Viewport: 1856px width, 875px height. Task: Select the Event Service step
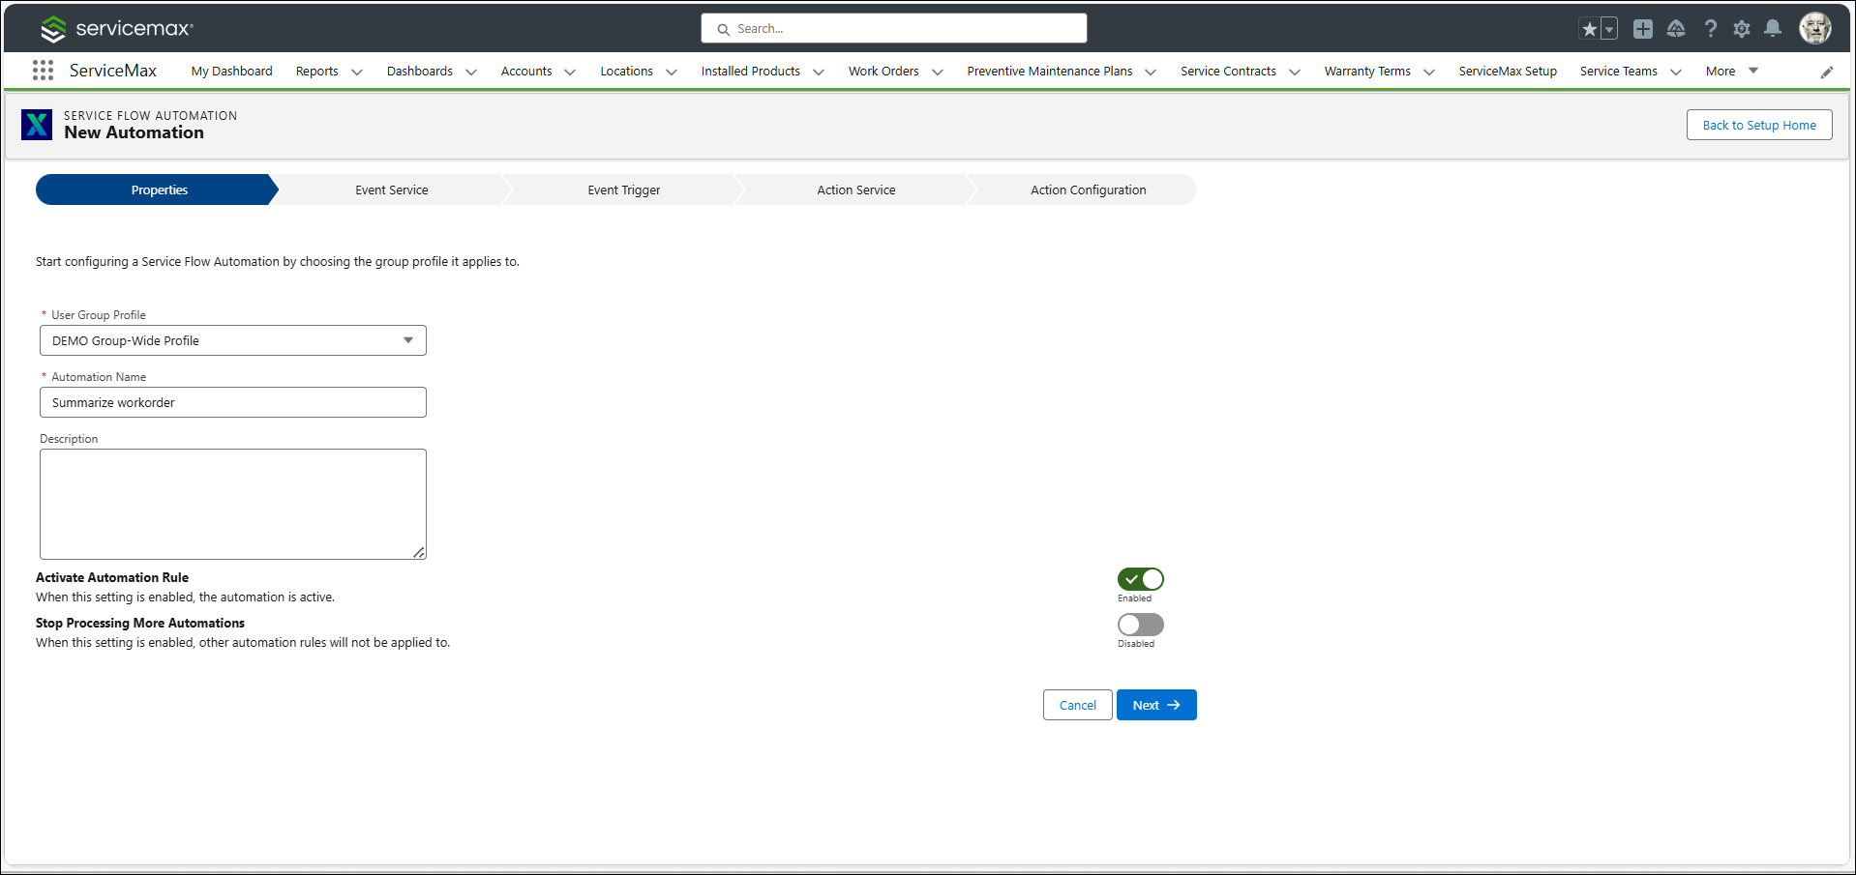pos(392,190)
